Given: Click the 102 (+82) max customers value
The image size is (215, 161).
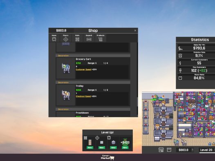Looking at the screenshot, I should pyautogui.click(x=199, y=71).
